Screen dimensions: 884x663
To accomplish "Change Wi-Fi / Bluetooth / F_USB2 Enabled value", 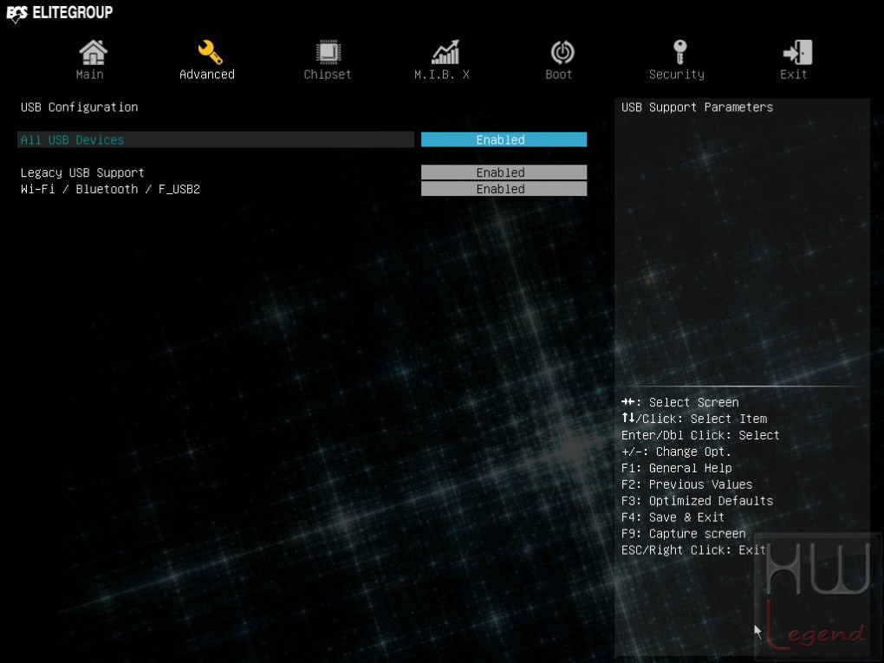I will pos(504,189).
